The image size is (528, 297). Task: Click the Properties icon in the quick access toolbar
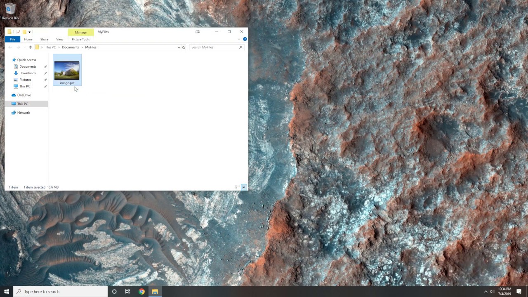[x=18, y=32]
